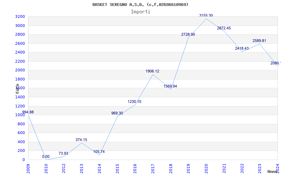
Task: Select the x-axis year 2020
Action: click(x=206, y=169)
